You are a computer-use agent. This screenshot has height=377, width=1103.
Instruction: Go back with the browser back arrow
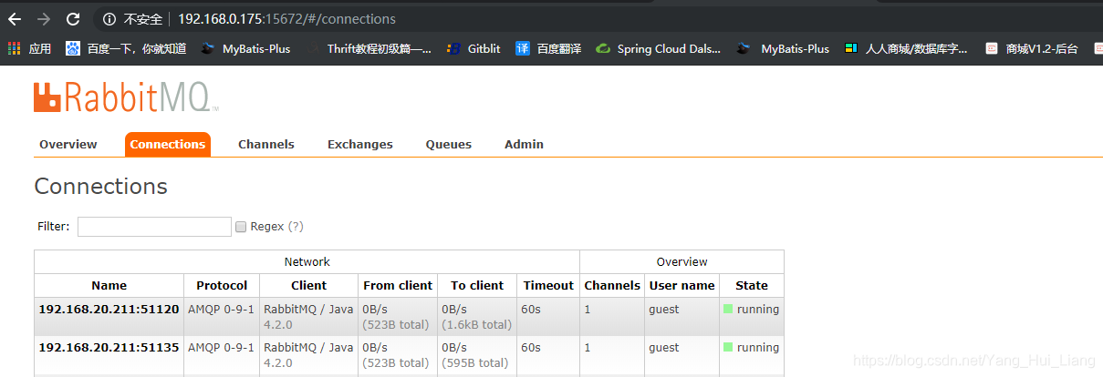[x=15, y=19]
